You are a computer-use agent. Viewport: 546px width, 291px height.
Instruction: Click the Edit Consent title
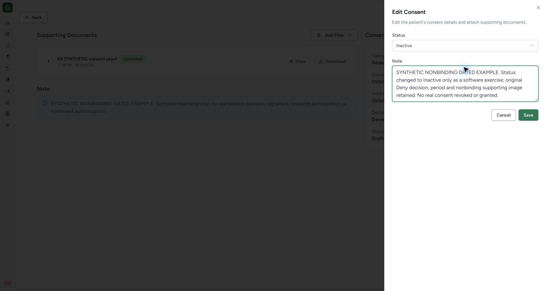409,12
